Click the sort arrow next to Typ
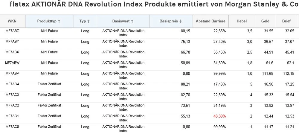The image size is (299, 134). 89,21
